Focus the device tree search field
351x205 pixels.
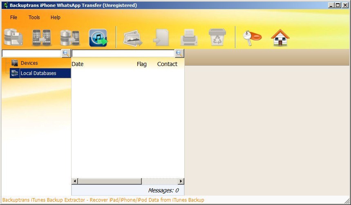click(x=31, y=53)
